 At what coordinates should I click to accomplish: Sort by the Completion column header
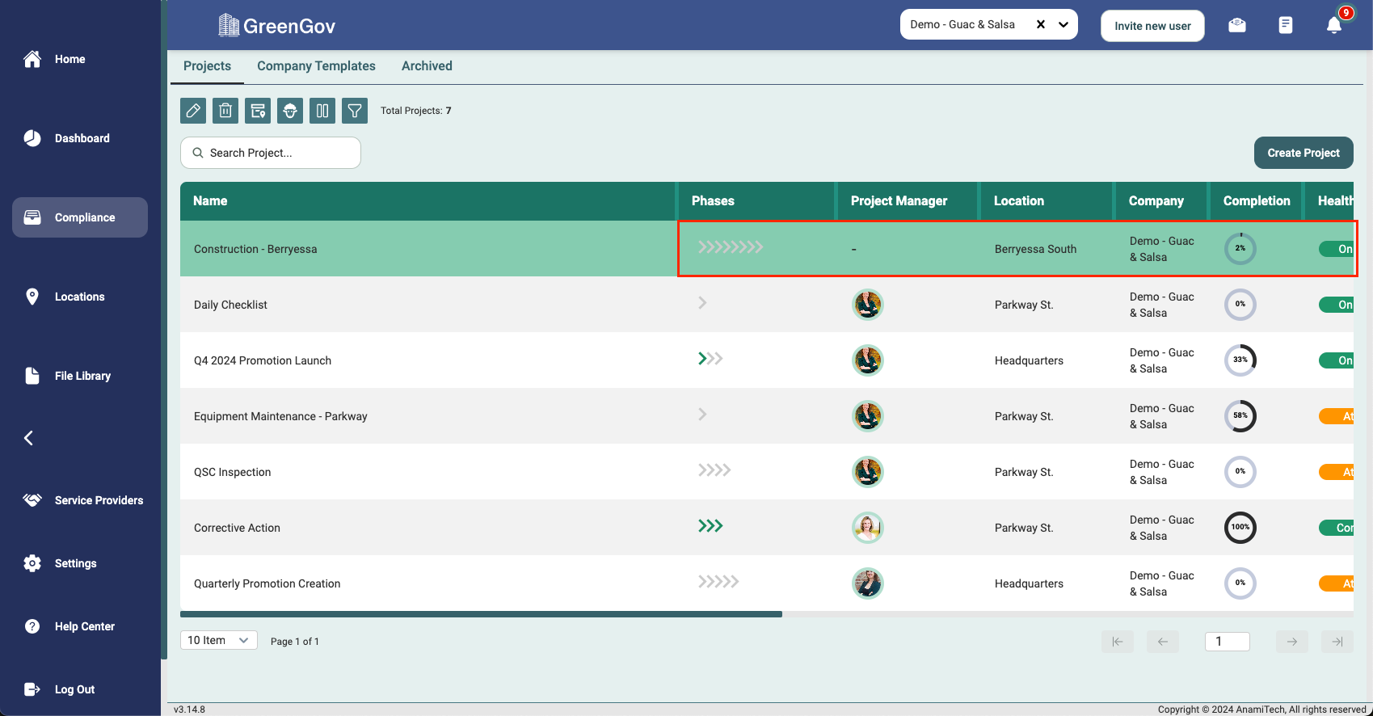[1257, 201]
